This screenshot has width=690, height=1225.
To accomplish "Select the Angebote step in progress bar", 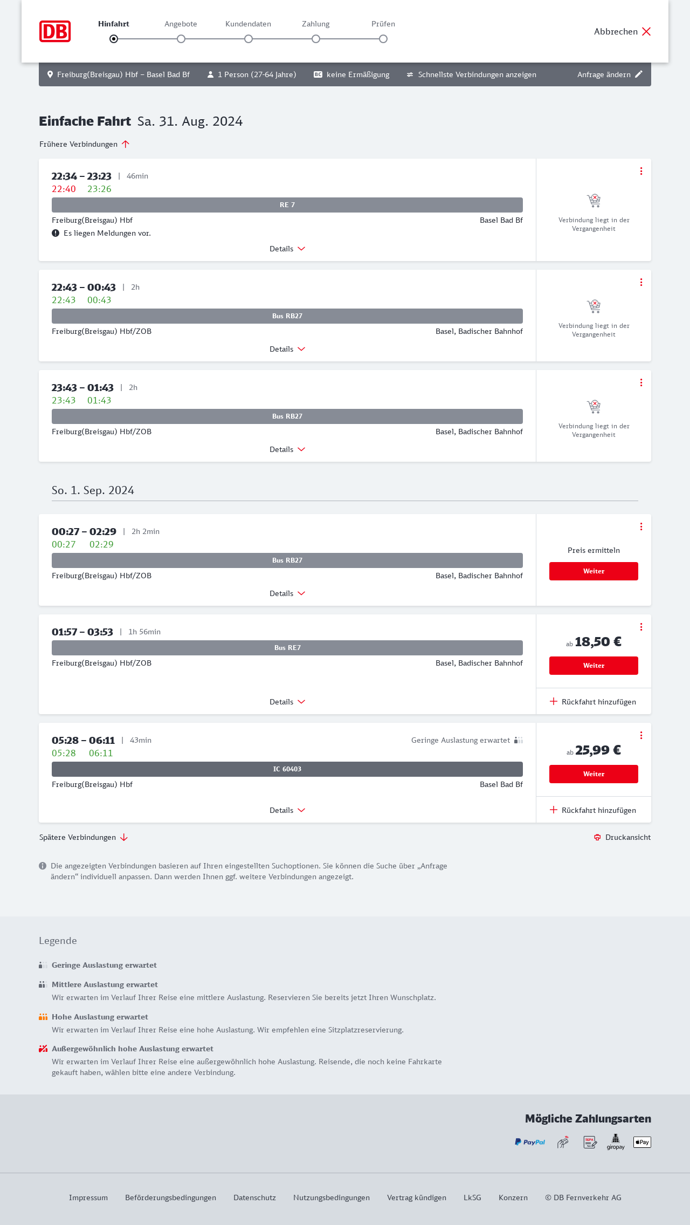I will coord(181,39).
